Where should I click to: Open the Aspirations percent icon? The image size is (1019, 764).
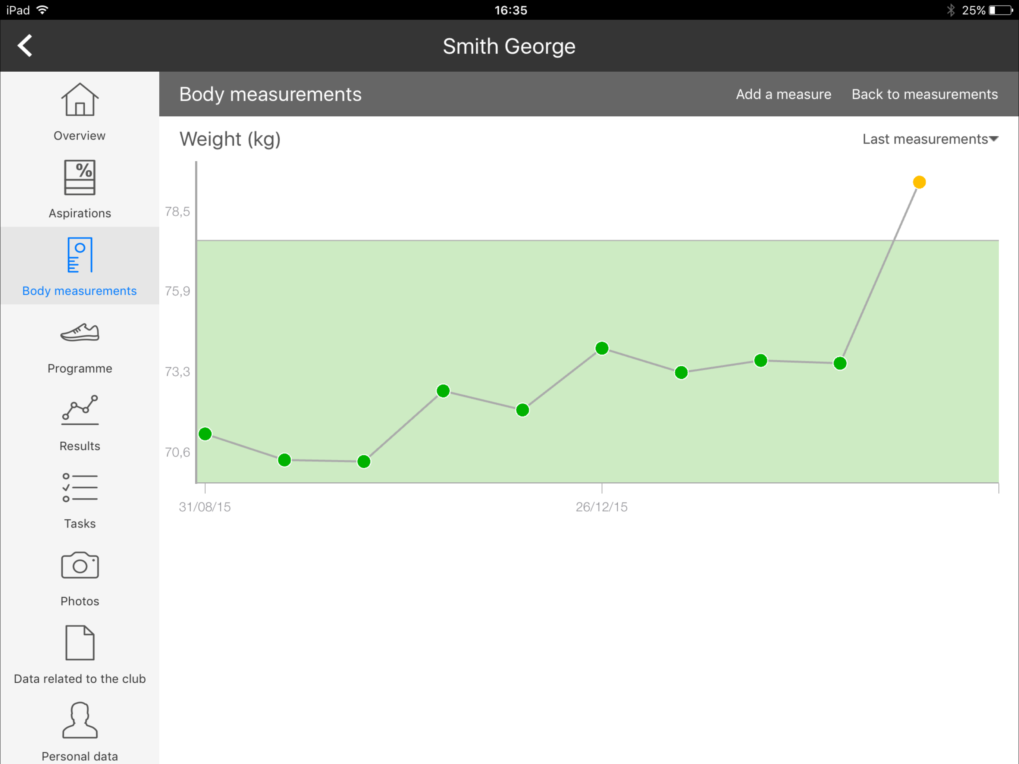(x=80, y=178)
